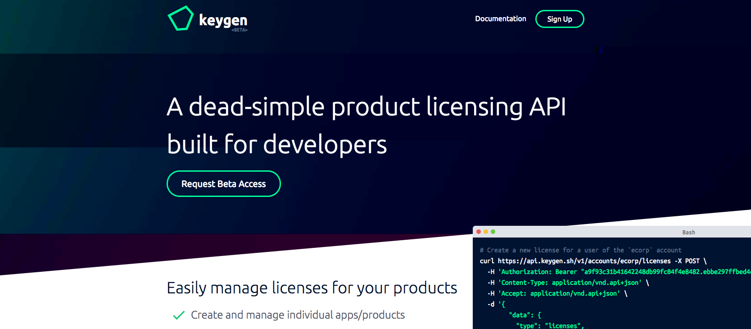This screenshot has height=329, width=751.
Task: Click the red close dot on Bash window
Action: [479, 232]
